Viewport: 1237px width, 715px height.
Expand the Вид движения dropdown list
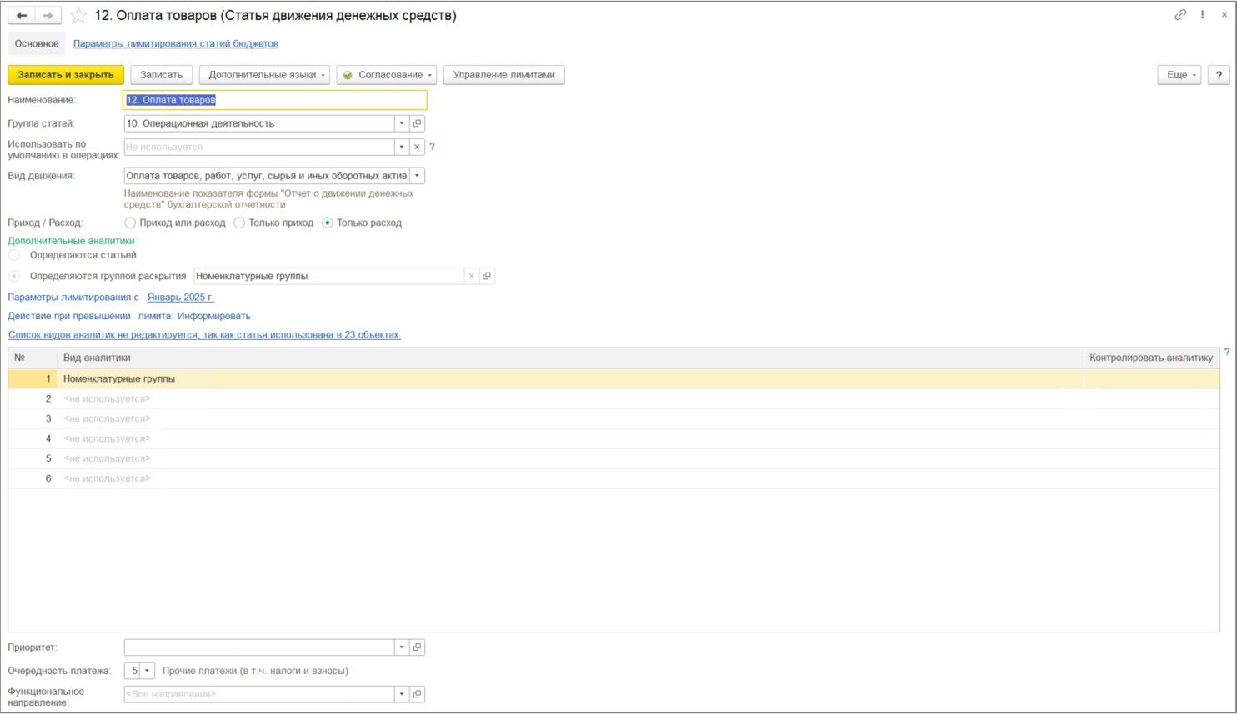tap(418, 176)
